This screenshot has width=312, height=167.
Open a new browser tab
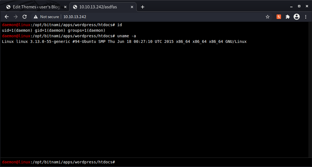[143, 7]
